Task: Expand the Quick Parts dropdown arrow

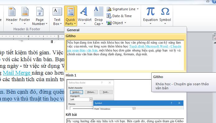Action: (75, 24)
